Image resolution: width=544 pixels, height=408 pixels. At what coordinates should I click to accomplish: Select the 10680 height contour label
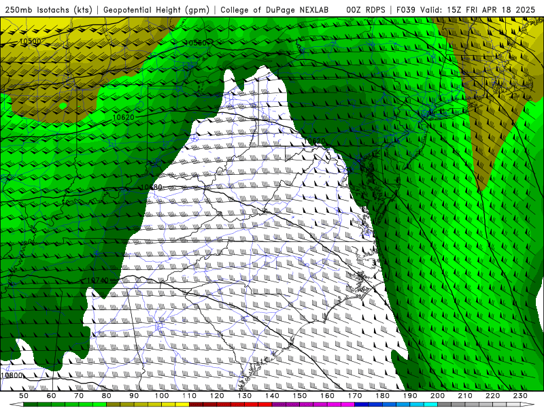(x=151, y=188)
